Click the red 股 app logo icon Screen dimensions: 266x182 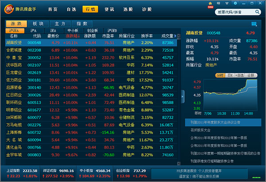click(x=9, y=9)
